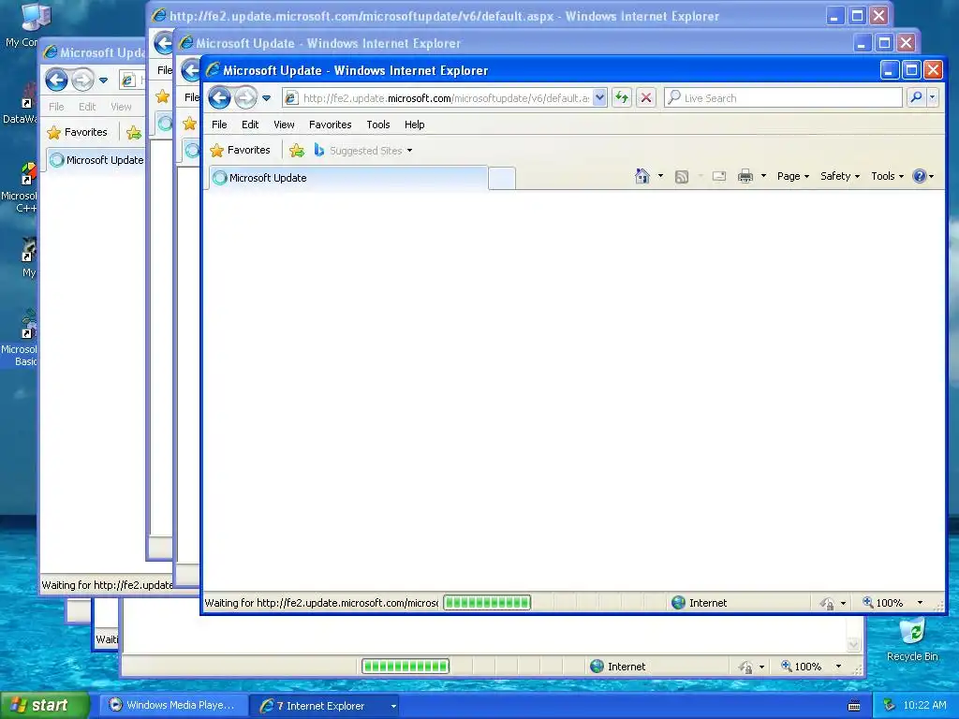Click the Help question mark icon

coord(919,176)
